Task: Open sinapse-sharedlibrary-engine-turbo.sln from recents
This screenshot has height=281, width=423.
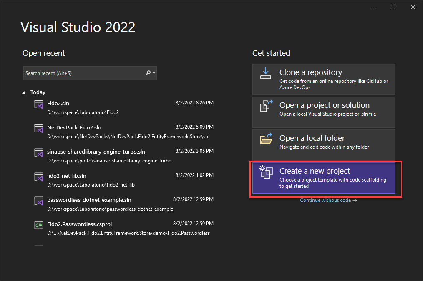Action: 123,156
